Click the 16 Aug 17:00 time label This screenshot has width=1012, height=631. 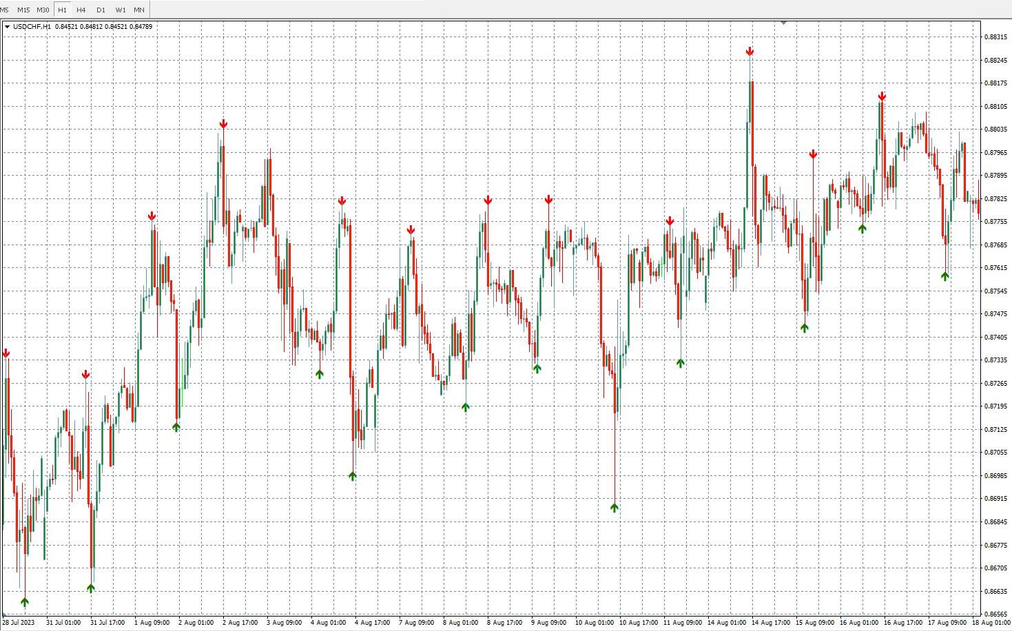pyautogui.click(x=903, y=623)
